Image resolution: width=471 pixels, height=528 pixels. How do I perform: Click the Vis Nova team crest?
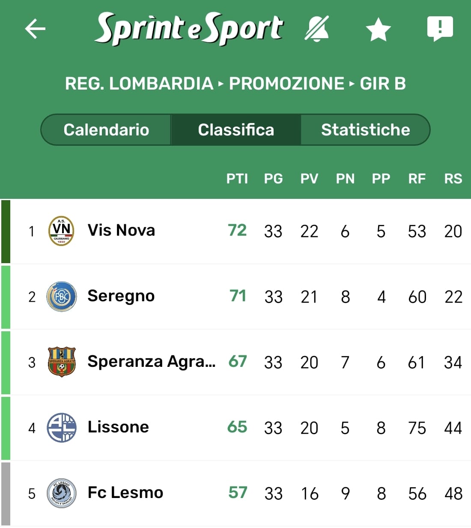coord(61,231)
